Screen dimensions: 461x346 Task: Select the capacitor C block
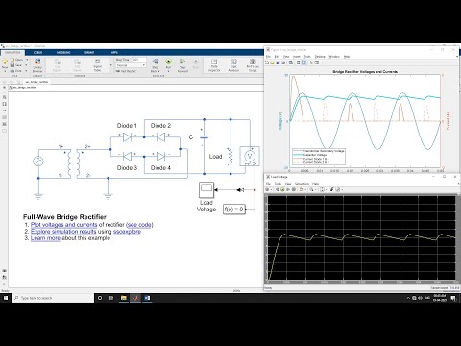(204, 137)
